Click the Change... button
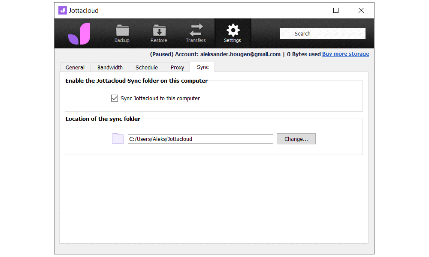Screen dimensions: 429x257 (296, 139)
